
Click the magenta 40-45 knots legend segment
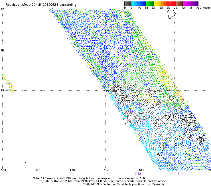(187, 3)
